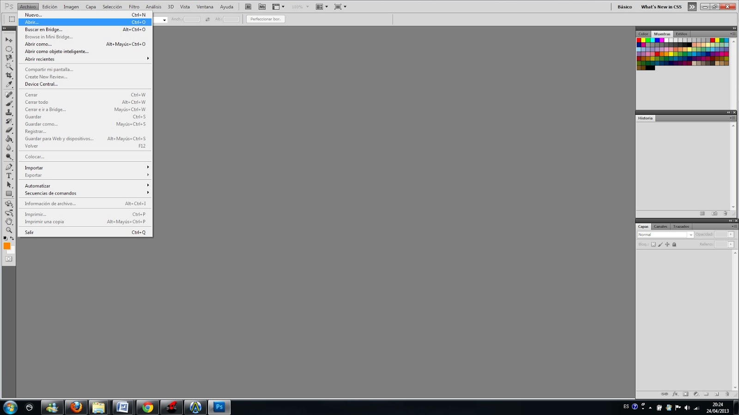Select Buscar en Bridge... menu entry
Screen dimensions: 739x415
(x=85, y=30)
